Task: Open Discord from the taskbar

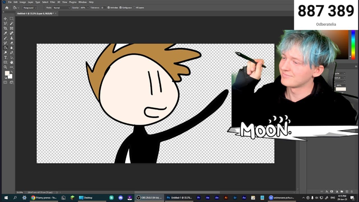Action: 121,198
